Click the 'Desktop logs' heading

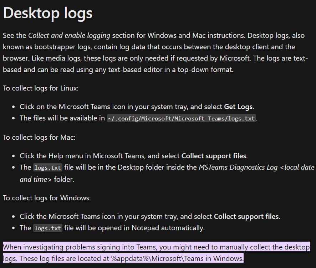[x=47, y=13]
